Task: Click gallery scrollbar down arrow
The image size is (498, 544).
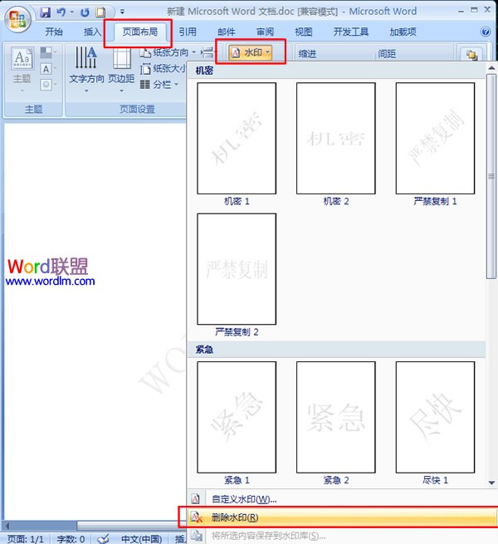Action: point(491,483)
